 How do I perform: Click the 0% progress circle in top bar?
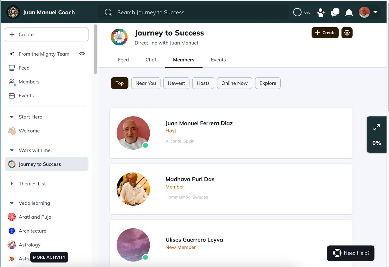click(x=297, y=12)
